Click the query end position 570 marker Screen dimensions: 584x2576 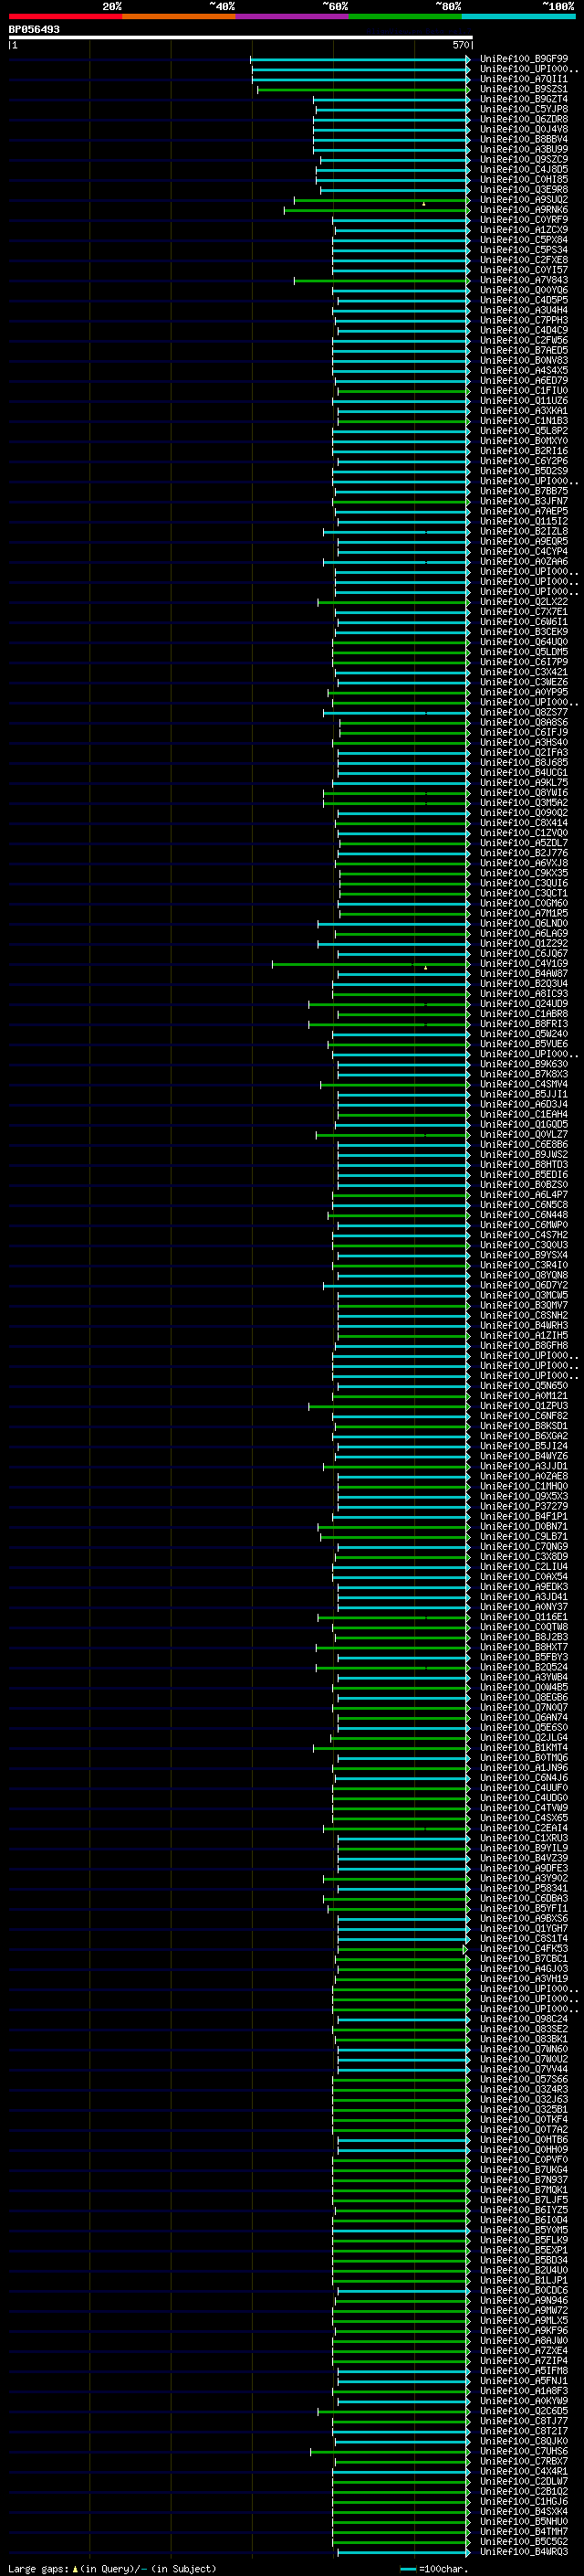pos(461,45)
